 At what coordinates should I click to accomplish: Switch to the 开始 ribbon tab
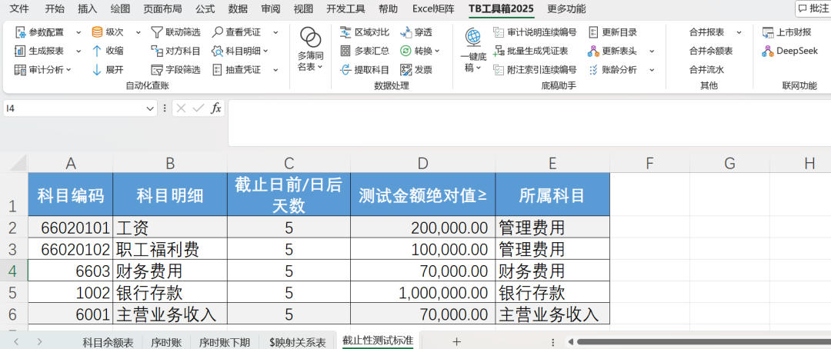tap(55, 8)
